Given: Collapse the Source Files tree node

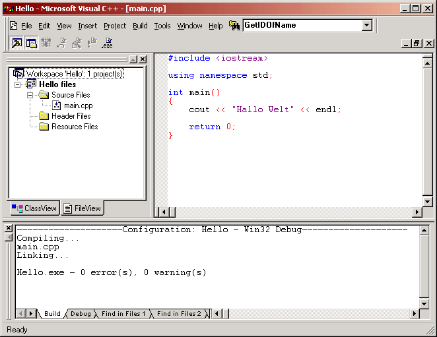Looking at the screenshot, I should click(x=30, y=95).
